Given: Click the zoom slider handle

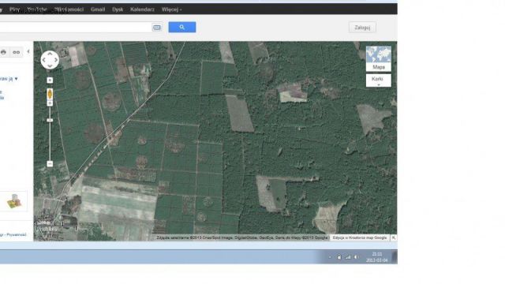Looking at the screenshot, I should pyautogui.click(x=50, y=120).
